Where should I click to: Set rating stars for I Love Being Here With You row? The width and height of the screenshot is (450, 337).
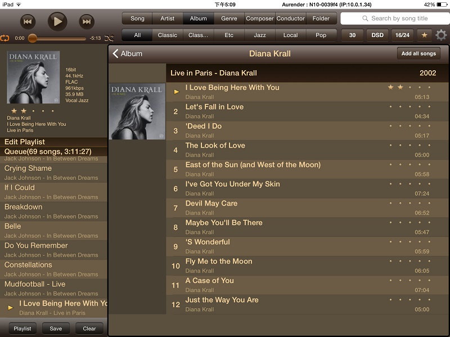pyautogui.click(x=409, y=87)
